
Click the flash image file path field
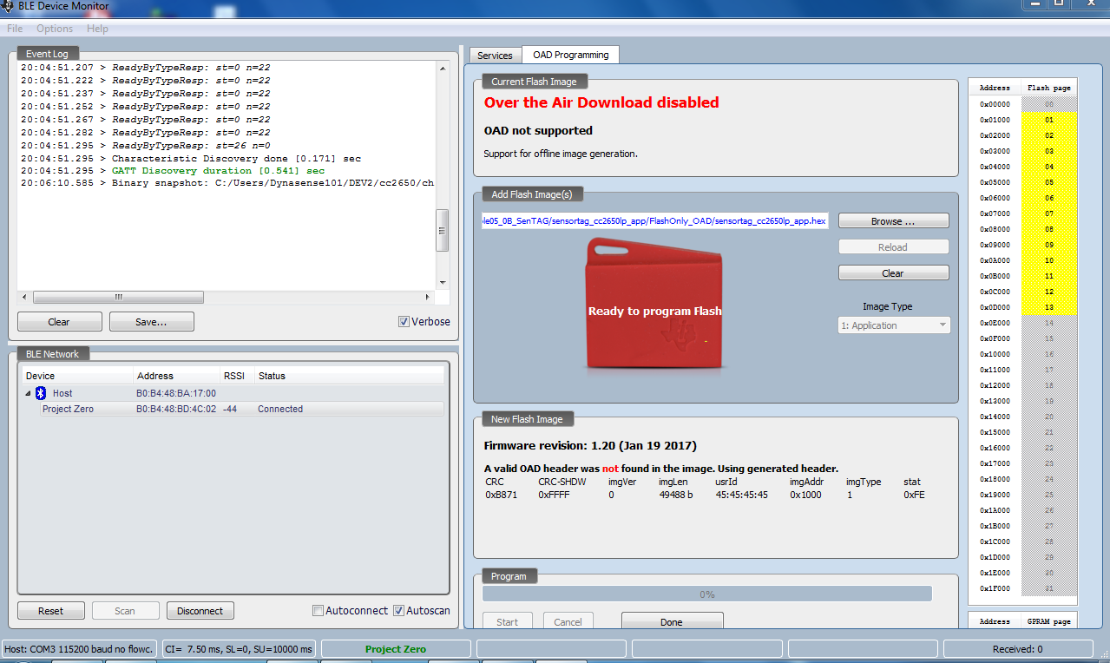[655, 221]
